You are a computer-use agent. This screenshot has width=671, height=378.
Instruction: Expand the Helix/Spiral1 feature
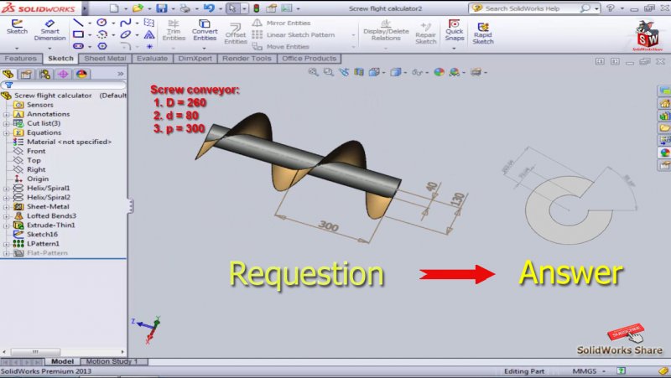[x=7, y=189]
